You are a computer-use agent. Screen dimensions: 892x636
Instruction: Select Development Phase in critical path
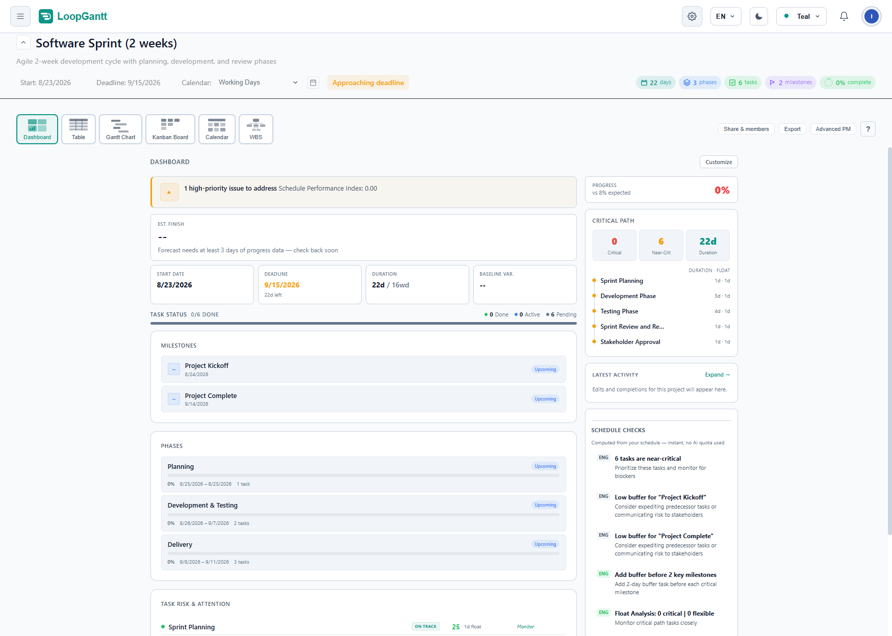661,296
